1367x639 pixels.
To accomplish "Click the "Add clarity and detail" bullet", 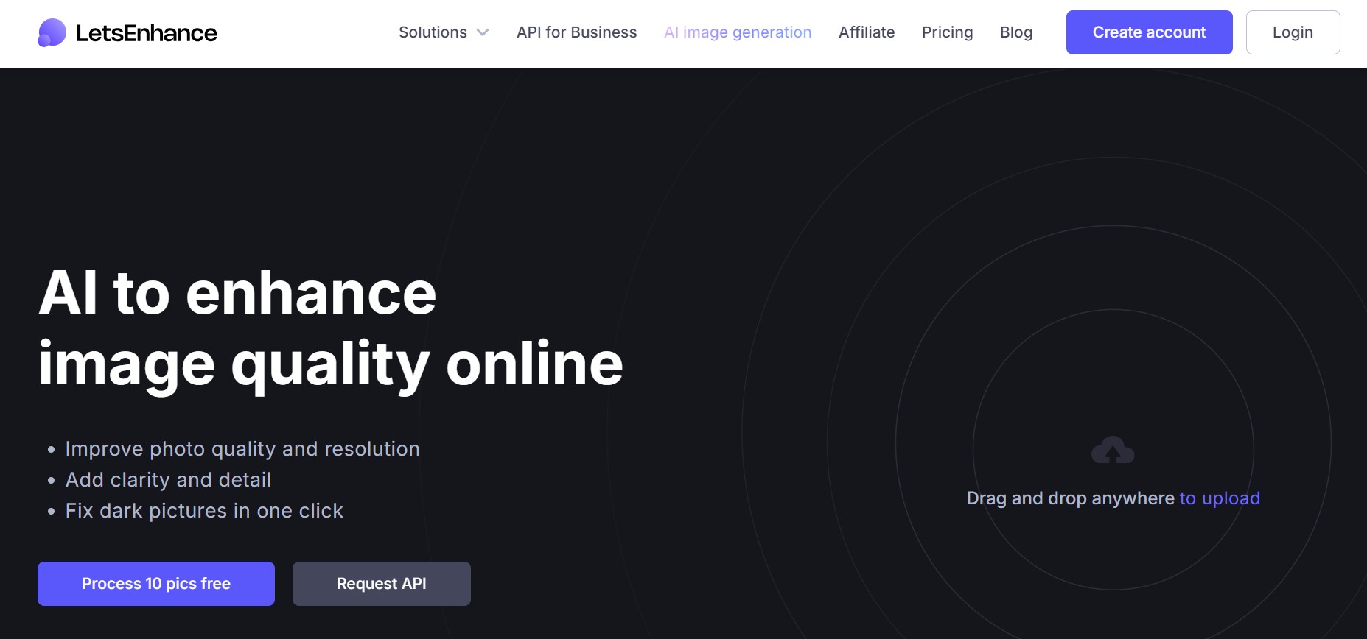I will [x=168, y=480].
